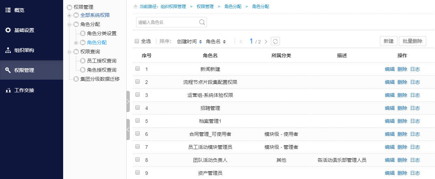Tick the 全选 select-all checkbox
This screenshot has height=179, width=435.
(137, 41)
